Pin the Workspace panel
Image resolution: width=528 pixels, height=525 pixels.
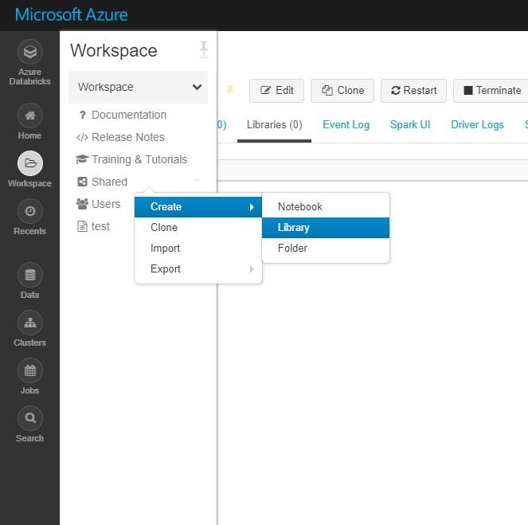203,49
